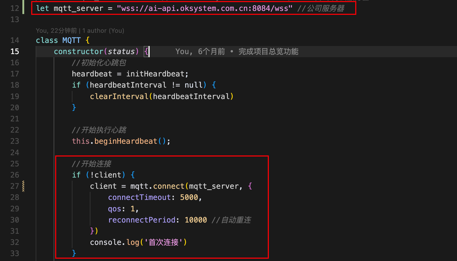Click the value 5000 on line 28
Image resolution: width=457 pixels, height=261 pixels.
[189, 197]
